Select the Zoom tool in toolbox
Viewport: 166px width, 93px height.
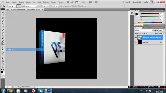[3, 67]
